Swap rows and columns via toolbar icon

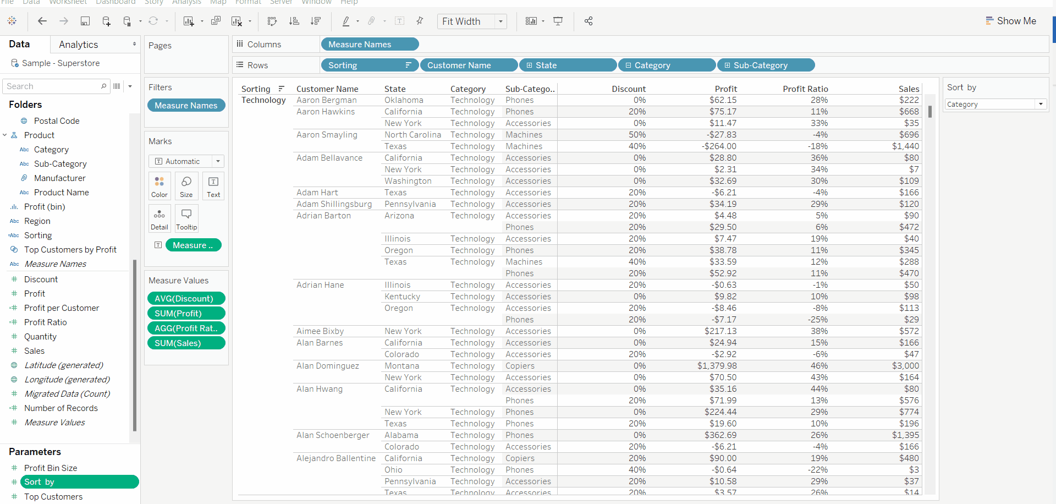tap(272, 21)
